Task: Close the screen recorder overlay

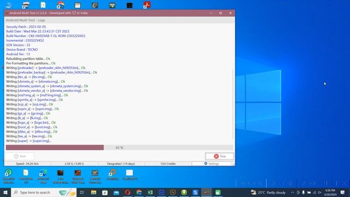Action: click(344, 184)
